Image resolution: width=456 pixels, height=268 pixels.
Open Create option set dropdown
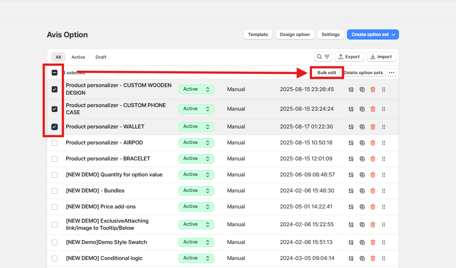click(x=373, y=35)
